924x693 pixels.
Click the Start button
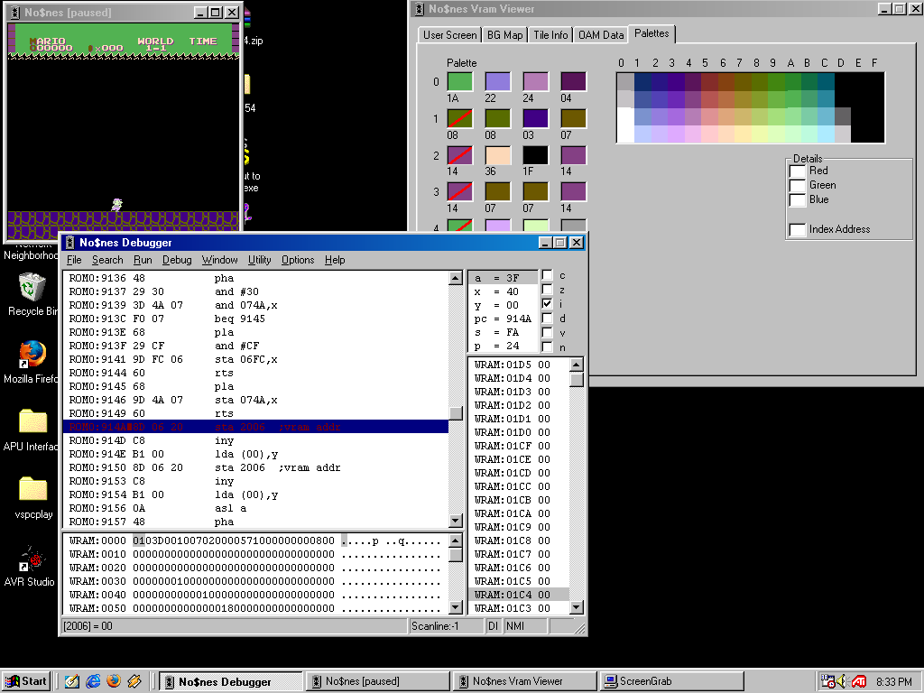click(x=26, y=681)
